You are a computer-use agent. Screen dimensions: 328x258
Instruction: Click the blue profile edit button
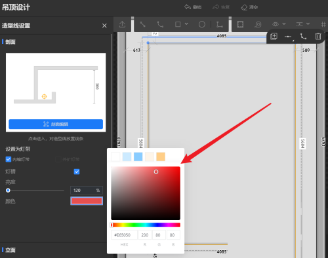click(56, 124)
